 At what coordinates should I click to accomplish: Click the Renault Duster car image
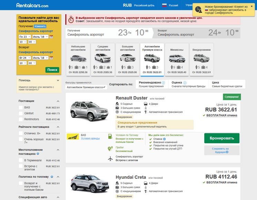point(89,111)
